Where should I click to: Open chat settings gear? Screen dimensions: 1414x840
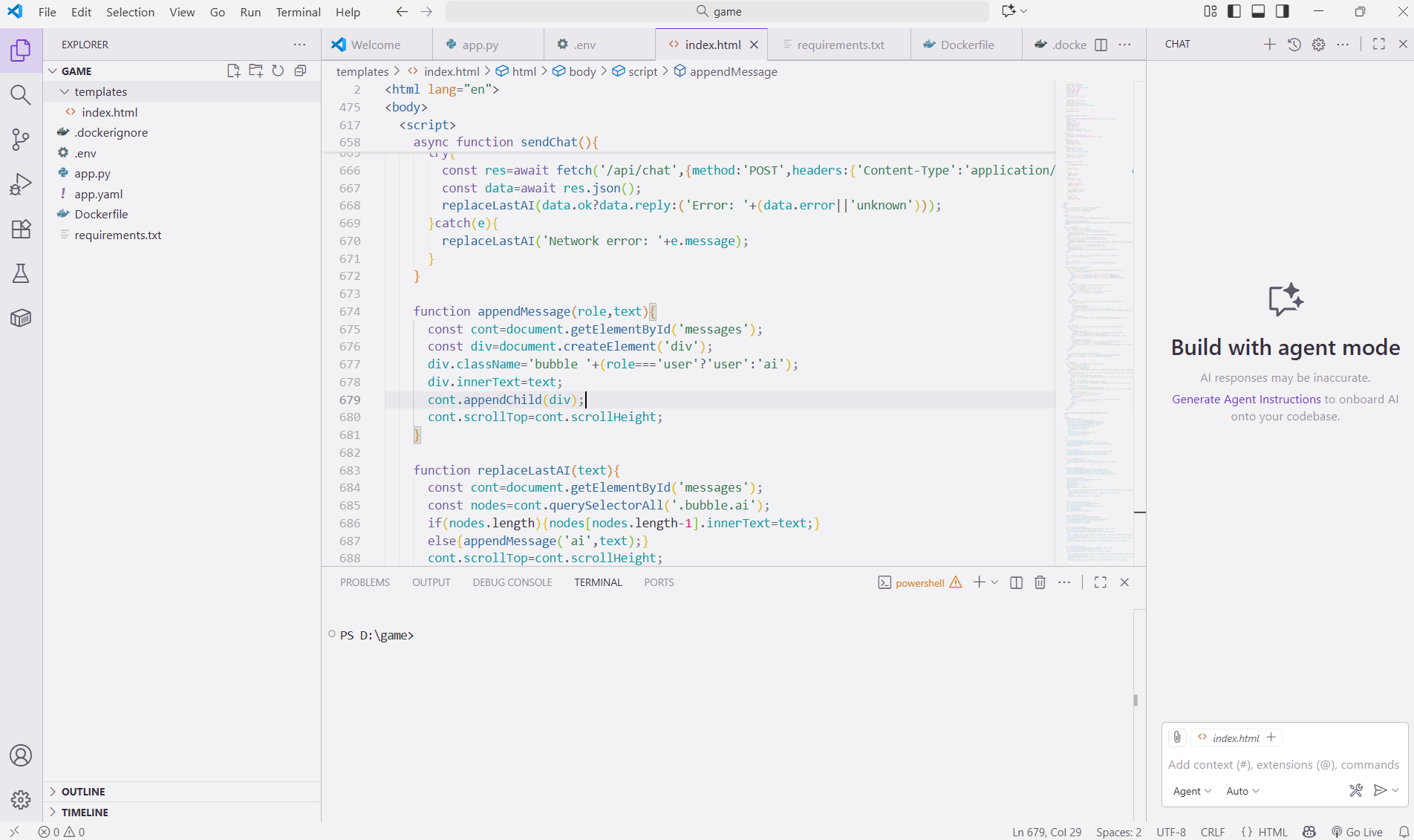coord(1319,44)
